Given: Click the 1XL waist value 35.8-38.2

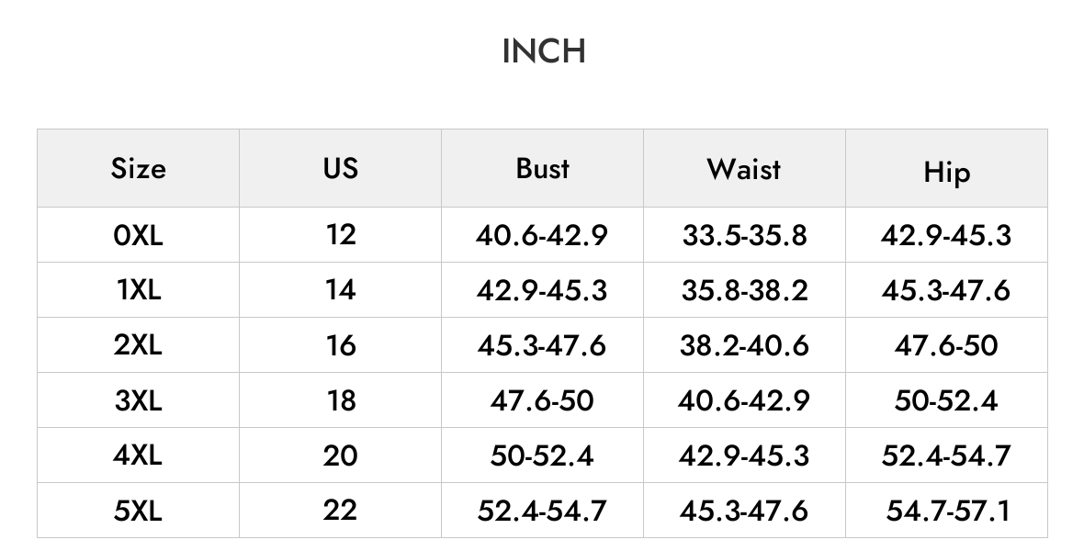Looking at the screenshot, I should pyautogui.click(x=744, y=290).
